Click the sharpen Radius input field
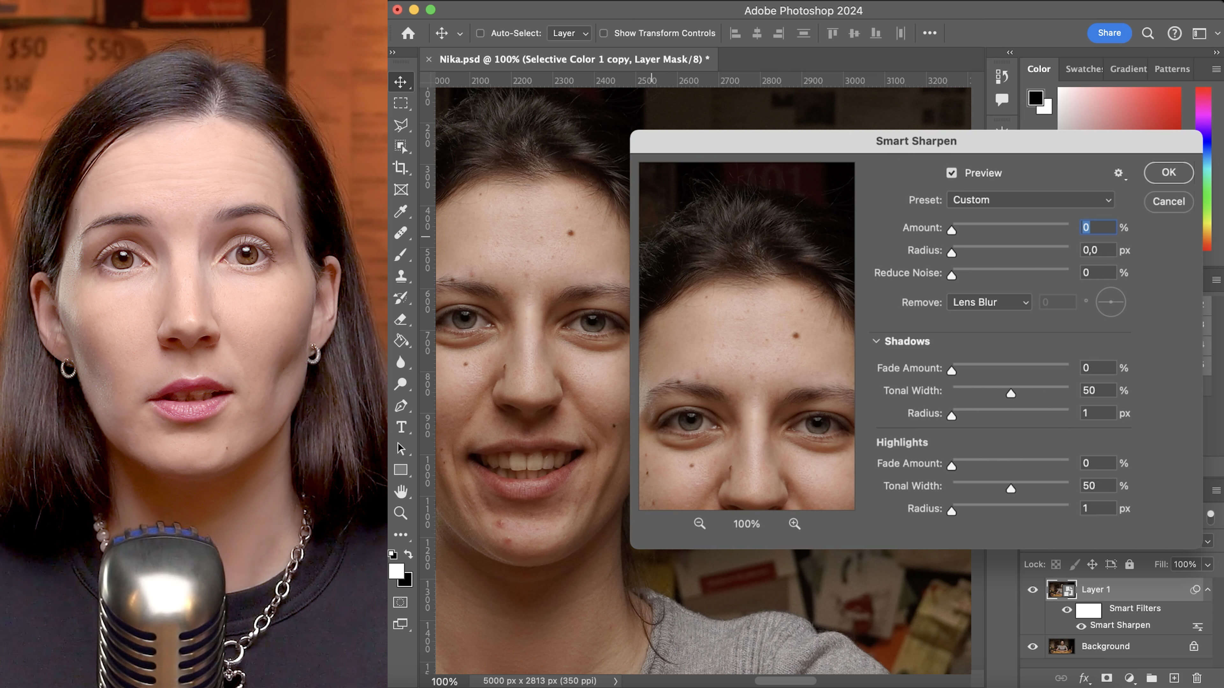The width and height of the screenshot is (1224, 688). [1097, 250]
